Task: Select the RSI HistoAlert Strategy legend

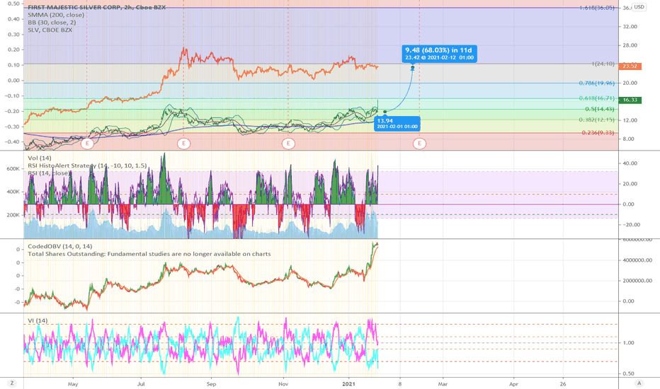Action: point(87,166)
